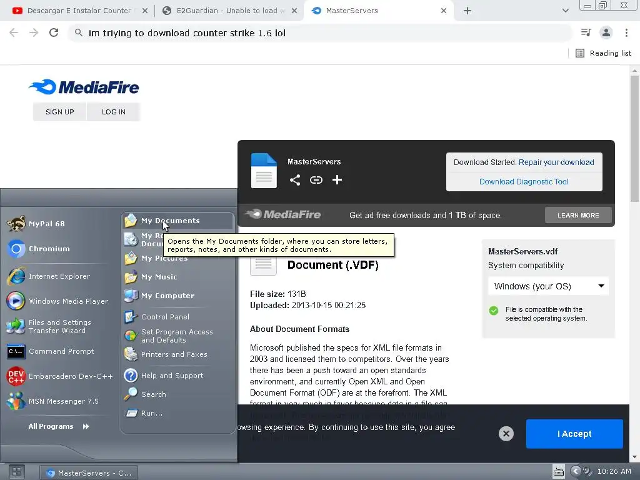Open Files and Settings Transfer Wizard
The image size is (640, 480).
49,326
